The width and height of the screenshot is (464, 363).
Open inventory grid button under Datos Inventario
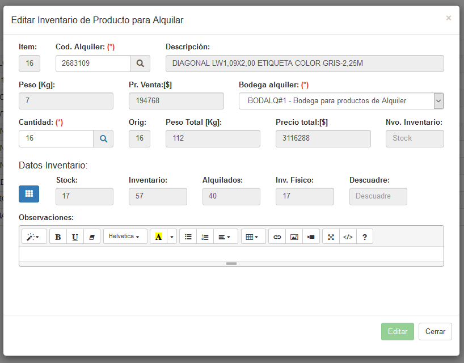pyautogui.click(x=29, y=193)
